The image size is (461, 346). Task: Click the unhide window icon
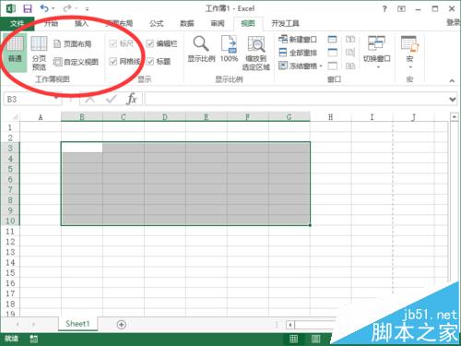[x=332, y=66]
